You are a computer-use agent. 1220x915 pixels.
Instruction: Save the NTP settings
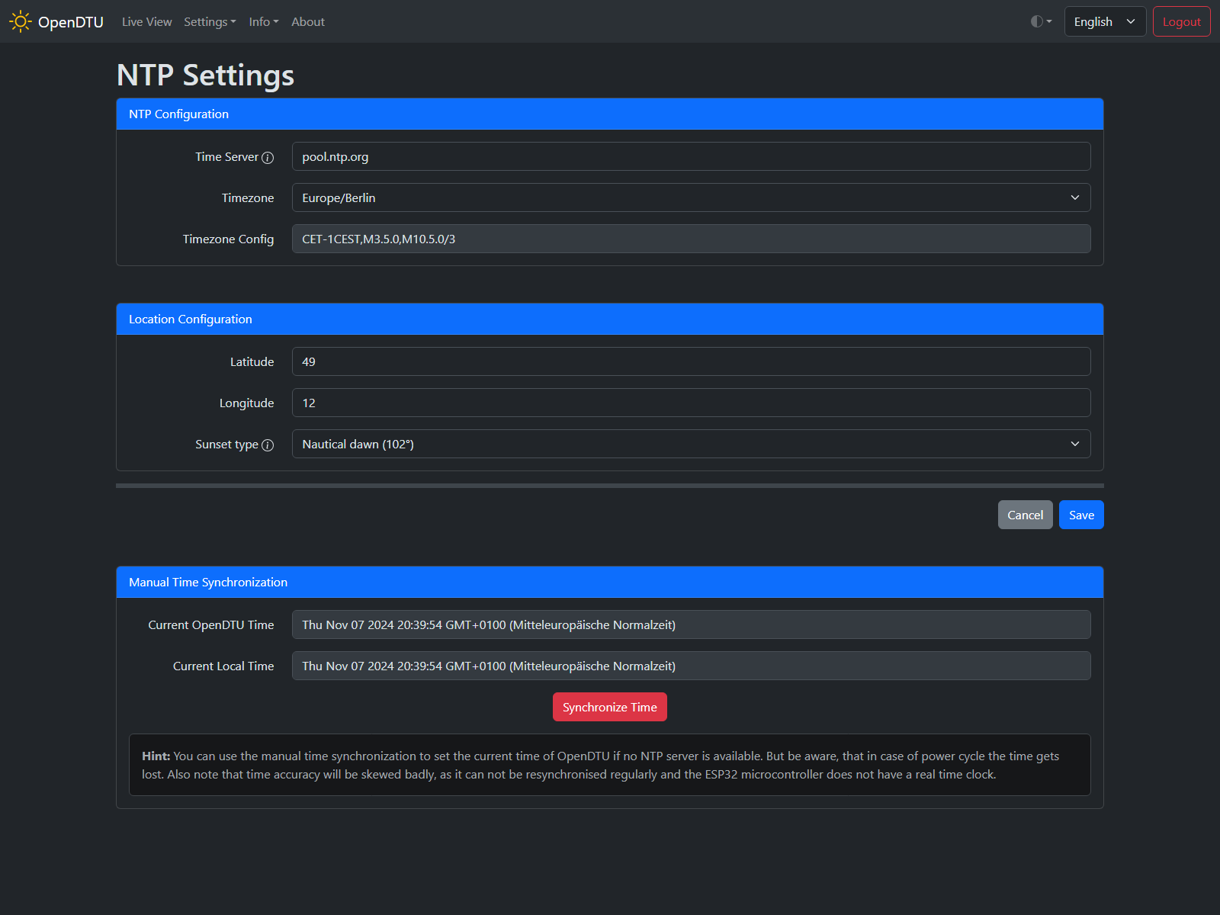tap(1080, 515)
